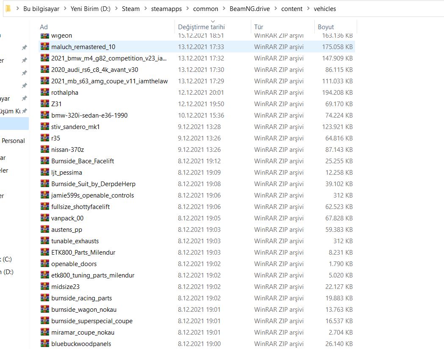Click the vehicles breadcrumb segment

(325, 9)
